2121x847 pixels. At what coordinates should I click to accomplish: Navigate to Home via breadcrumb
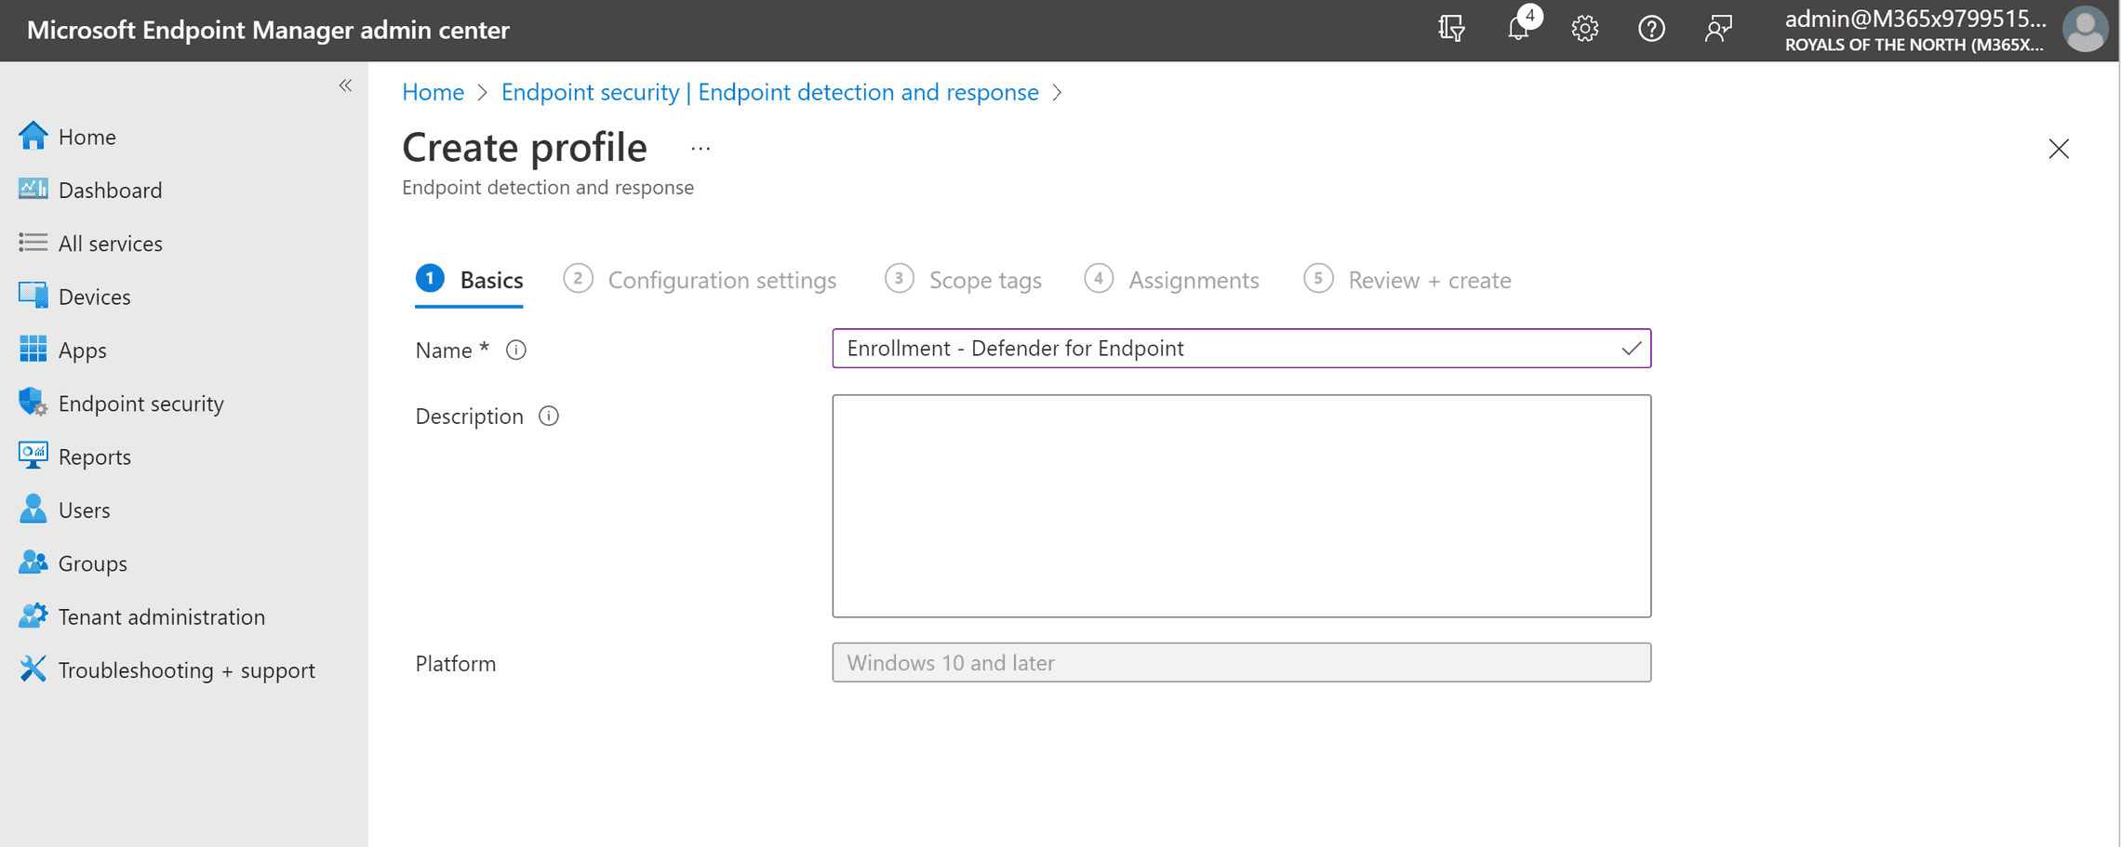[x=433, y=91]
